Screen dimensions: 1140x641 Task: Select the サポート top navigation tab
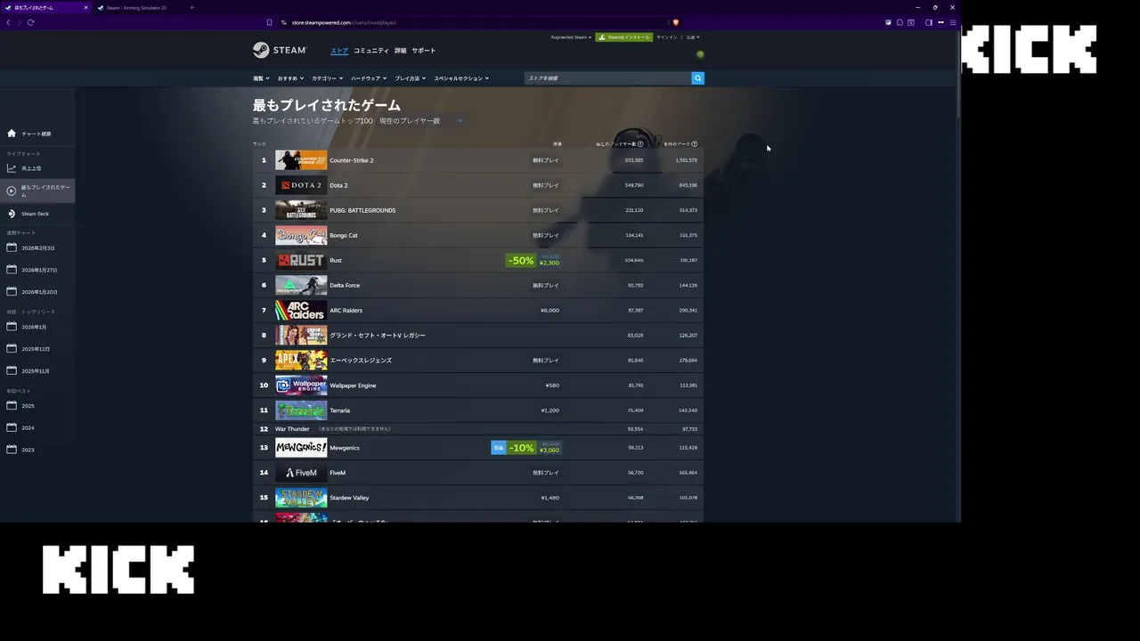click(424, 51)
